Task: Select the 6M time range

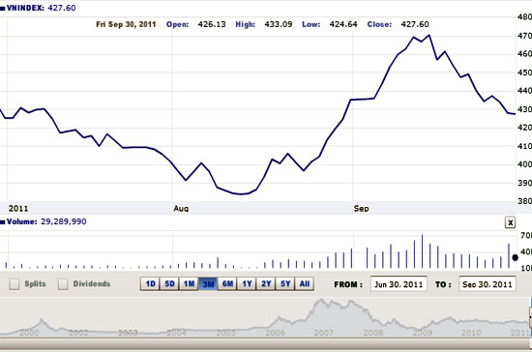Action: pos(227,284)
